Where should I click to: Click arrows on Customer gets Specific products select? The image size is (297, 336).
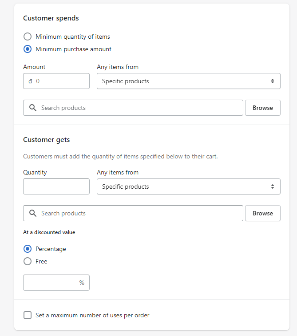273,186
